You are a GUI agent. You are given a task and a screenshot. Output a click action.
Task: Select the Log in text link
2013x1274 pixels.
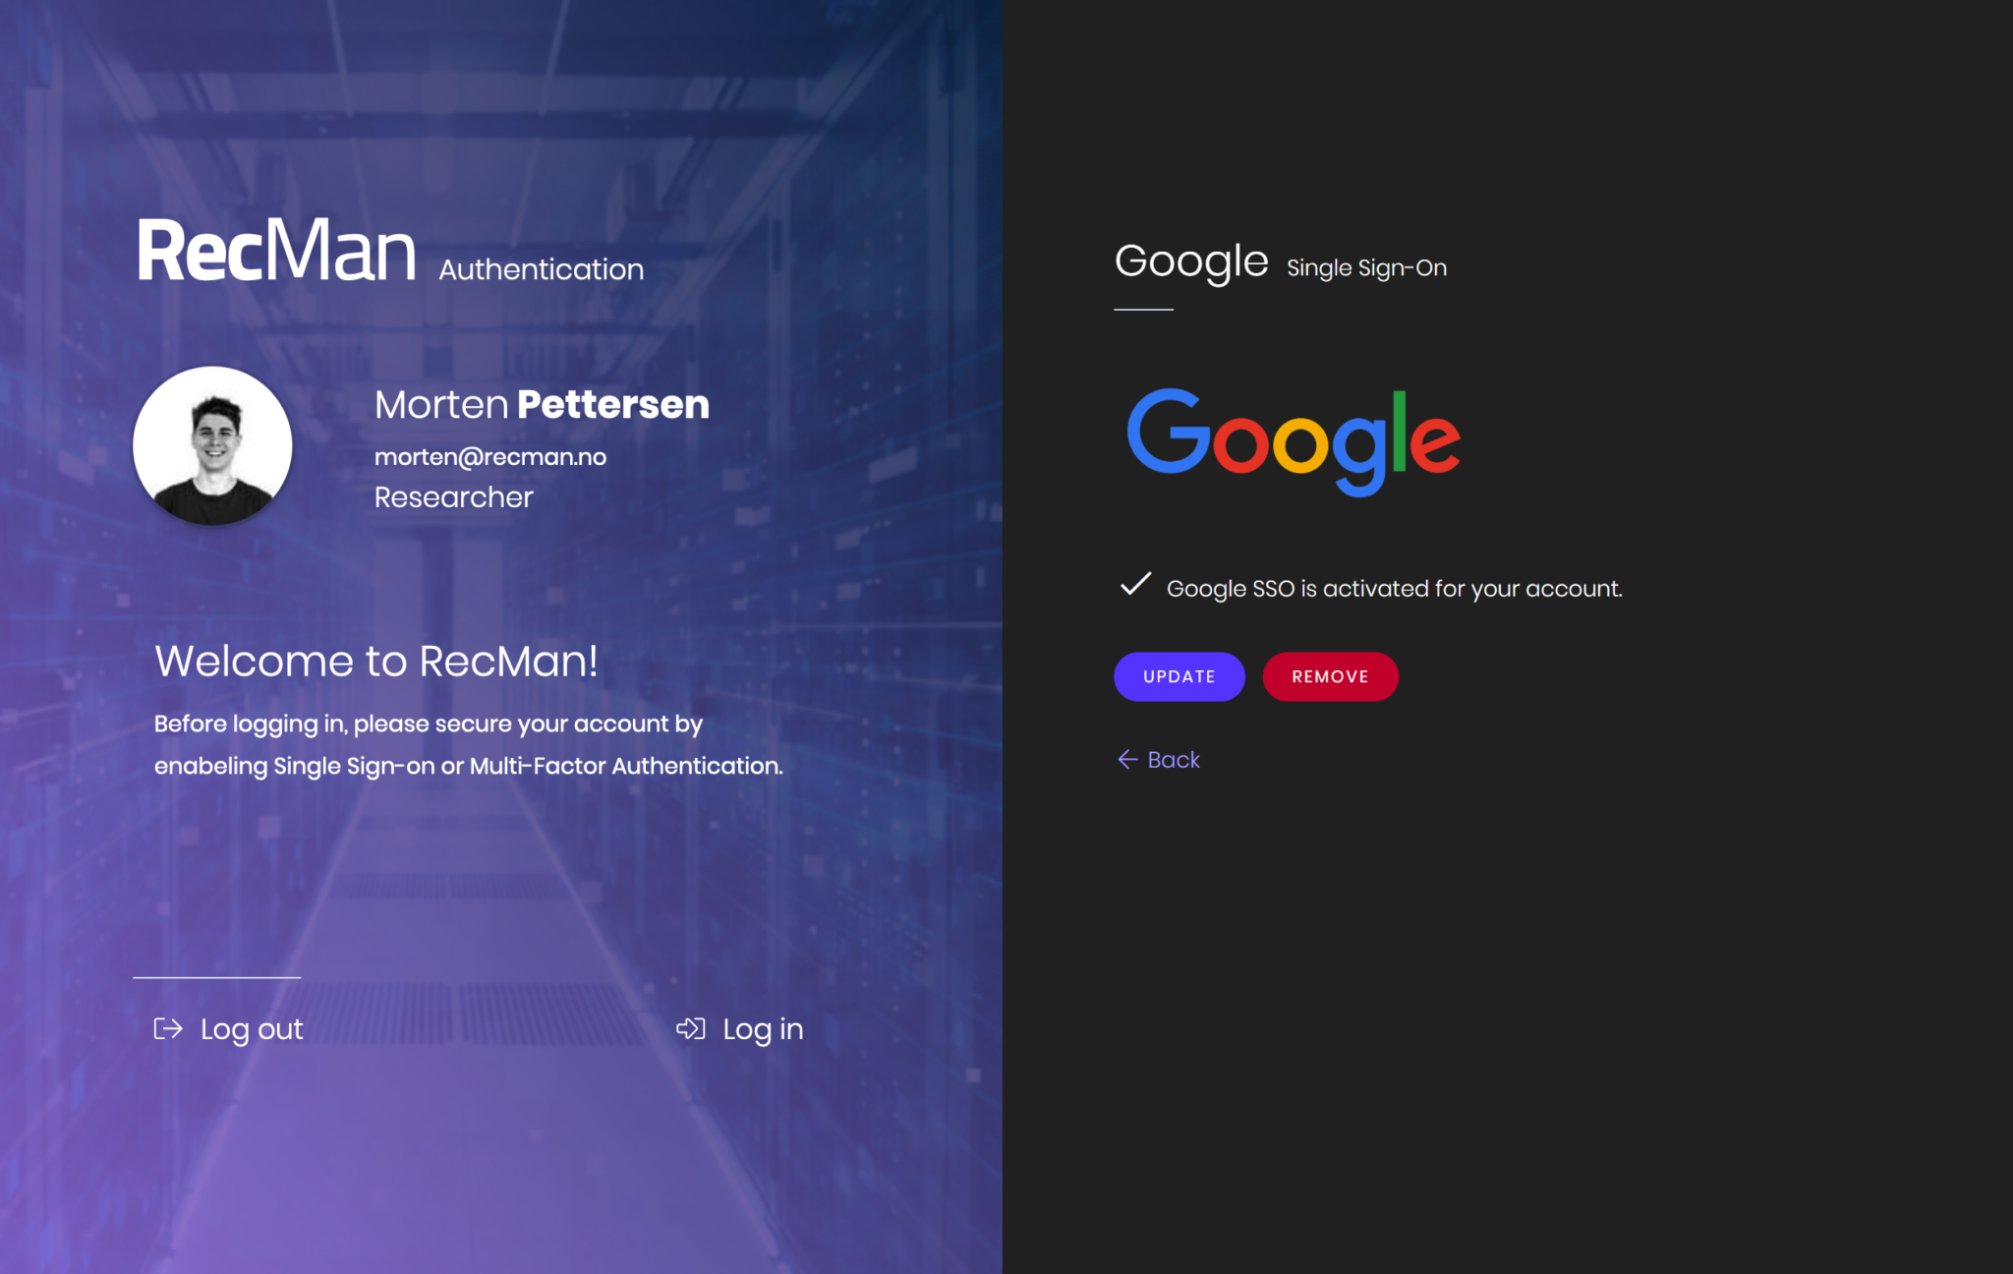tap(763, 1029)
